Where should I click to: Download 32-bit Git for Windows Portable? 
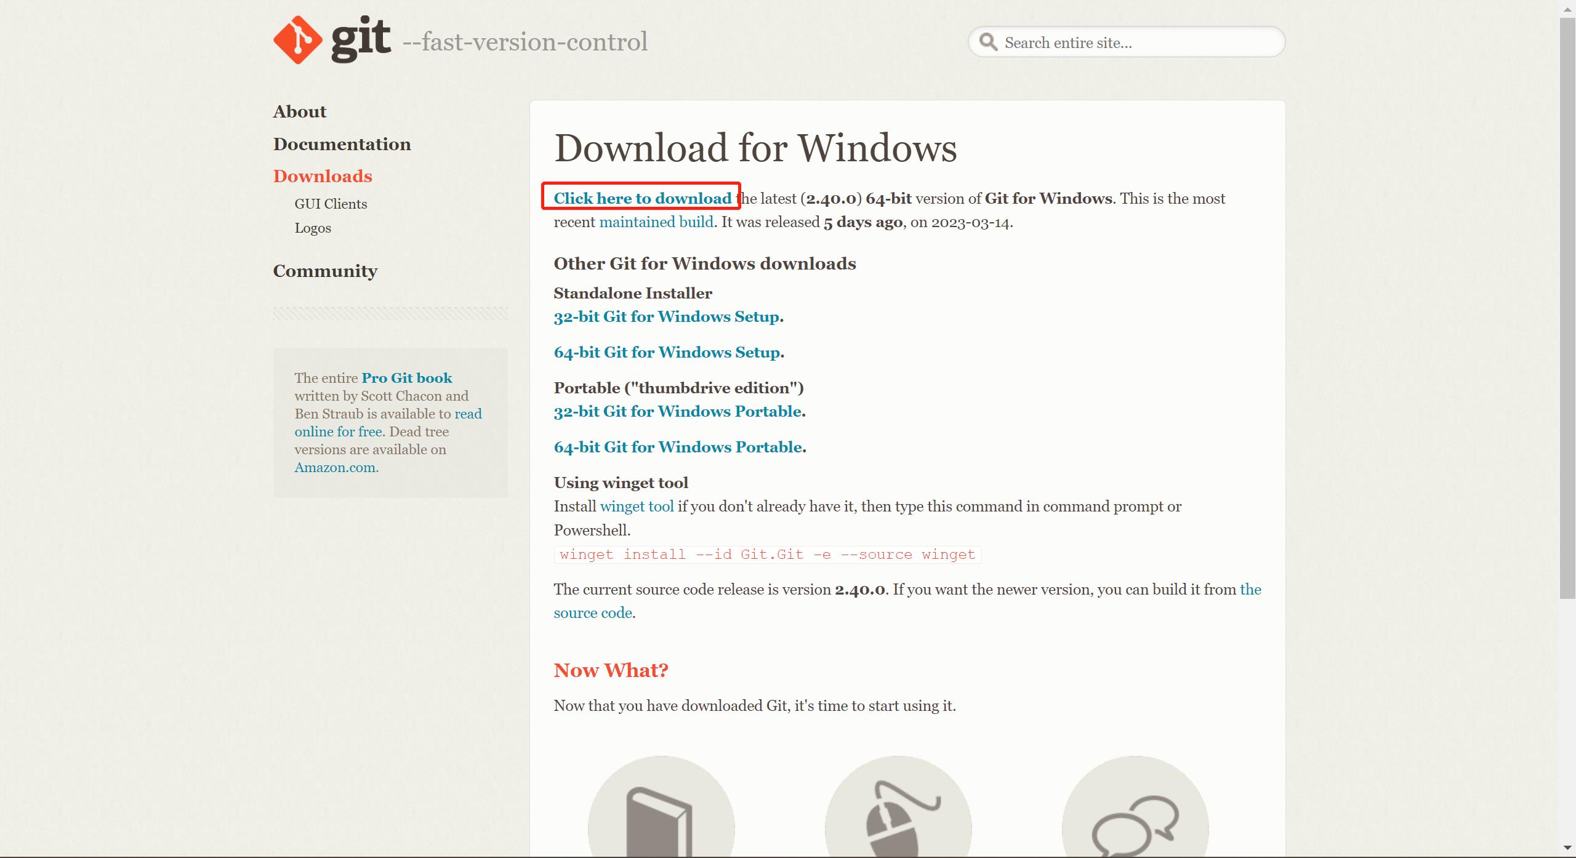[678, 411]
